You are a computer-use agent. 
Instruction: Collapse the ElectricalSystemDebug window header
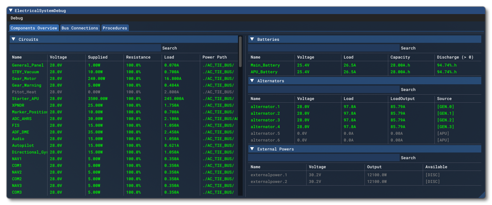11,10
